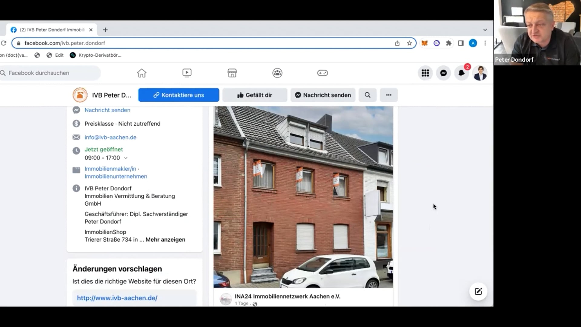Open Chrome three-dot menu
The height and width of the screenshot is (327, 581).
(485, 43)
